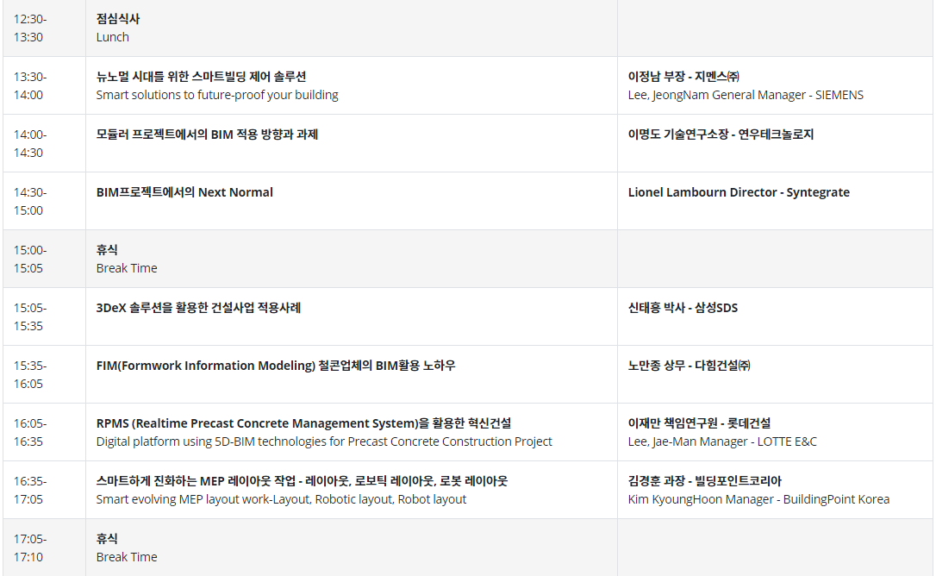
Task: Click speaker 신태홍 박사 - 삼성SDS
Action: tap(683, 308)
